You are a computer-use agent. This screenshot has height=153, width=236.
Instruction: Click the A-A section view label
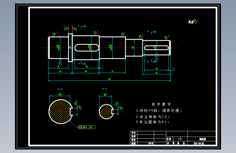[60, 89]
